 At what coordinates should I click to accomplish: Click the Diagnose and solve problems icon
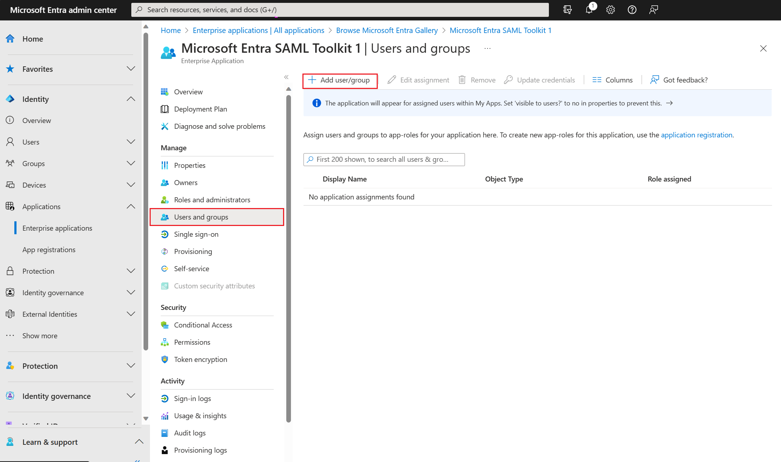point(164,126)
